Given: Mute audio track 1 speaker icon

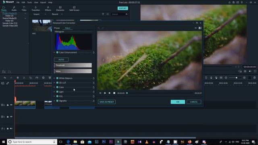Looking at the screenshot, I should [x=11, y=128].
